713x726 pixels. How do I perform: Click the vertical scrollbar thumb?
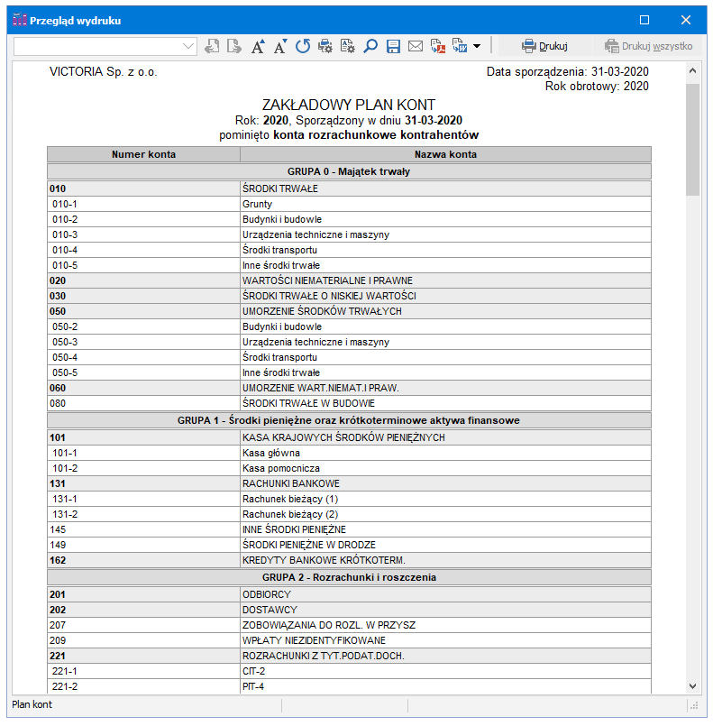pos(692,140)
